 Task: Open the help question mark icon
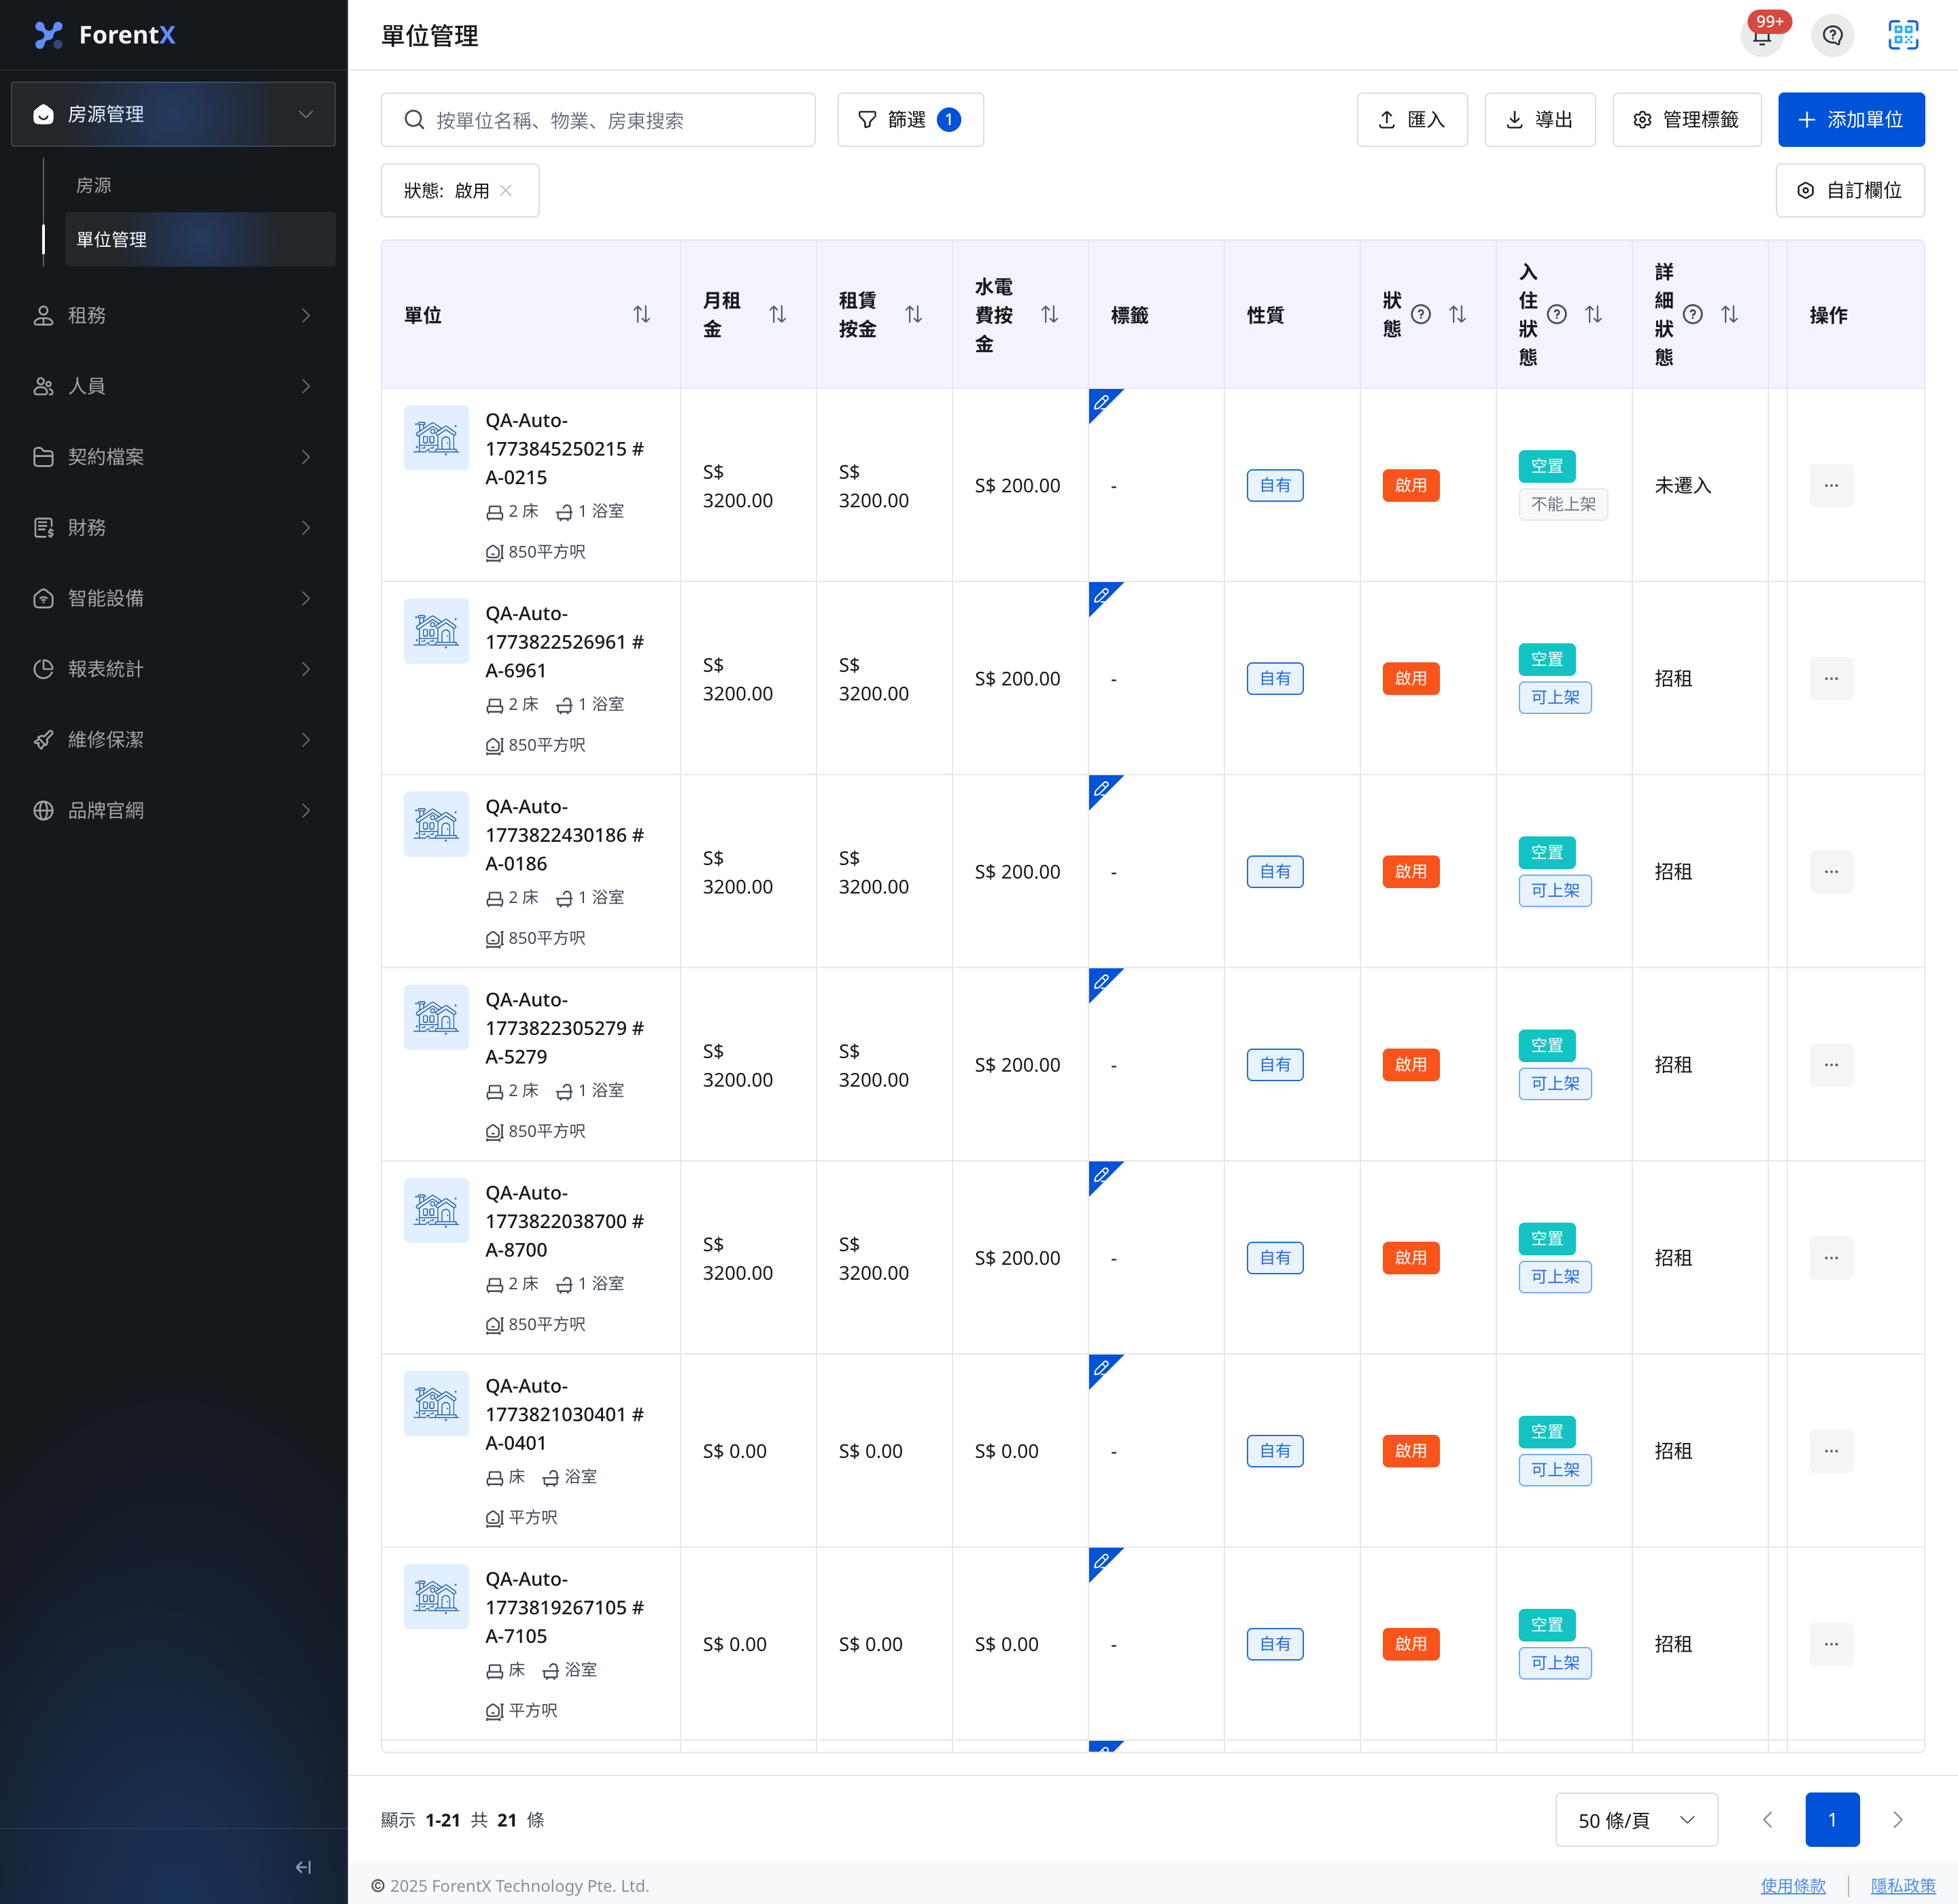pyautogui.click(x=1832, y=36)
